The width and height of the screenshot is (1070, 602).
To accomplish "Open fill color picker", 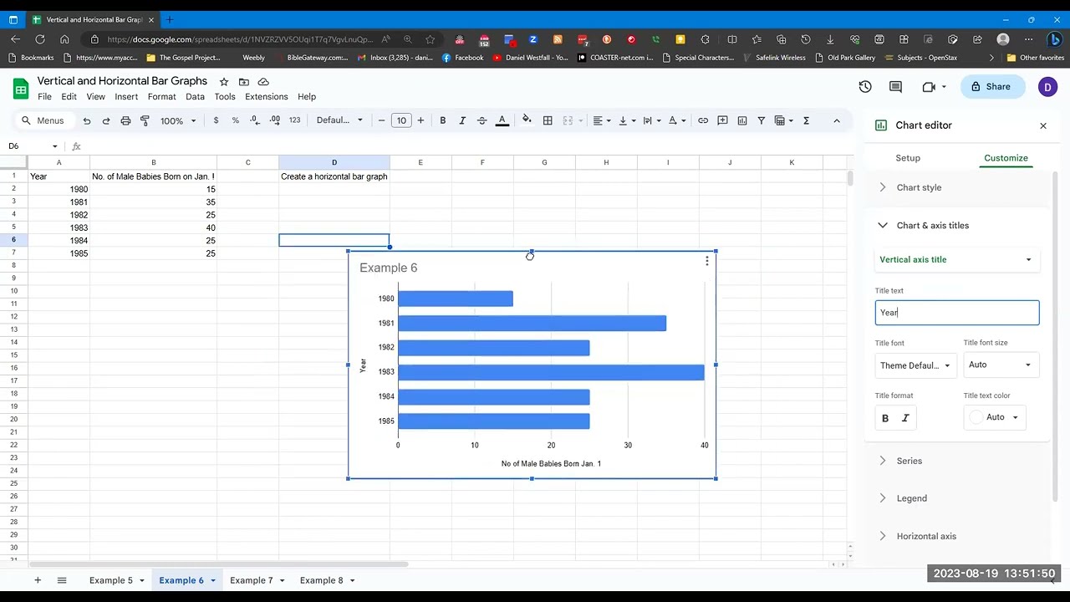I will pyautogui.click(x=527, y=120).
